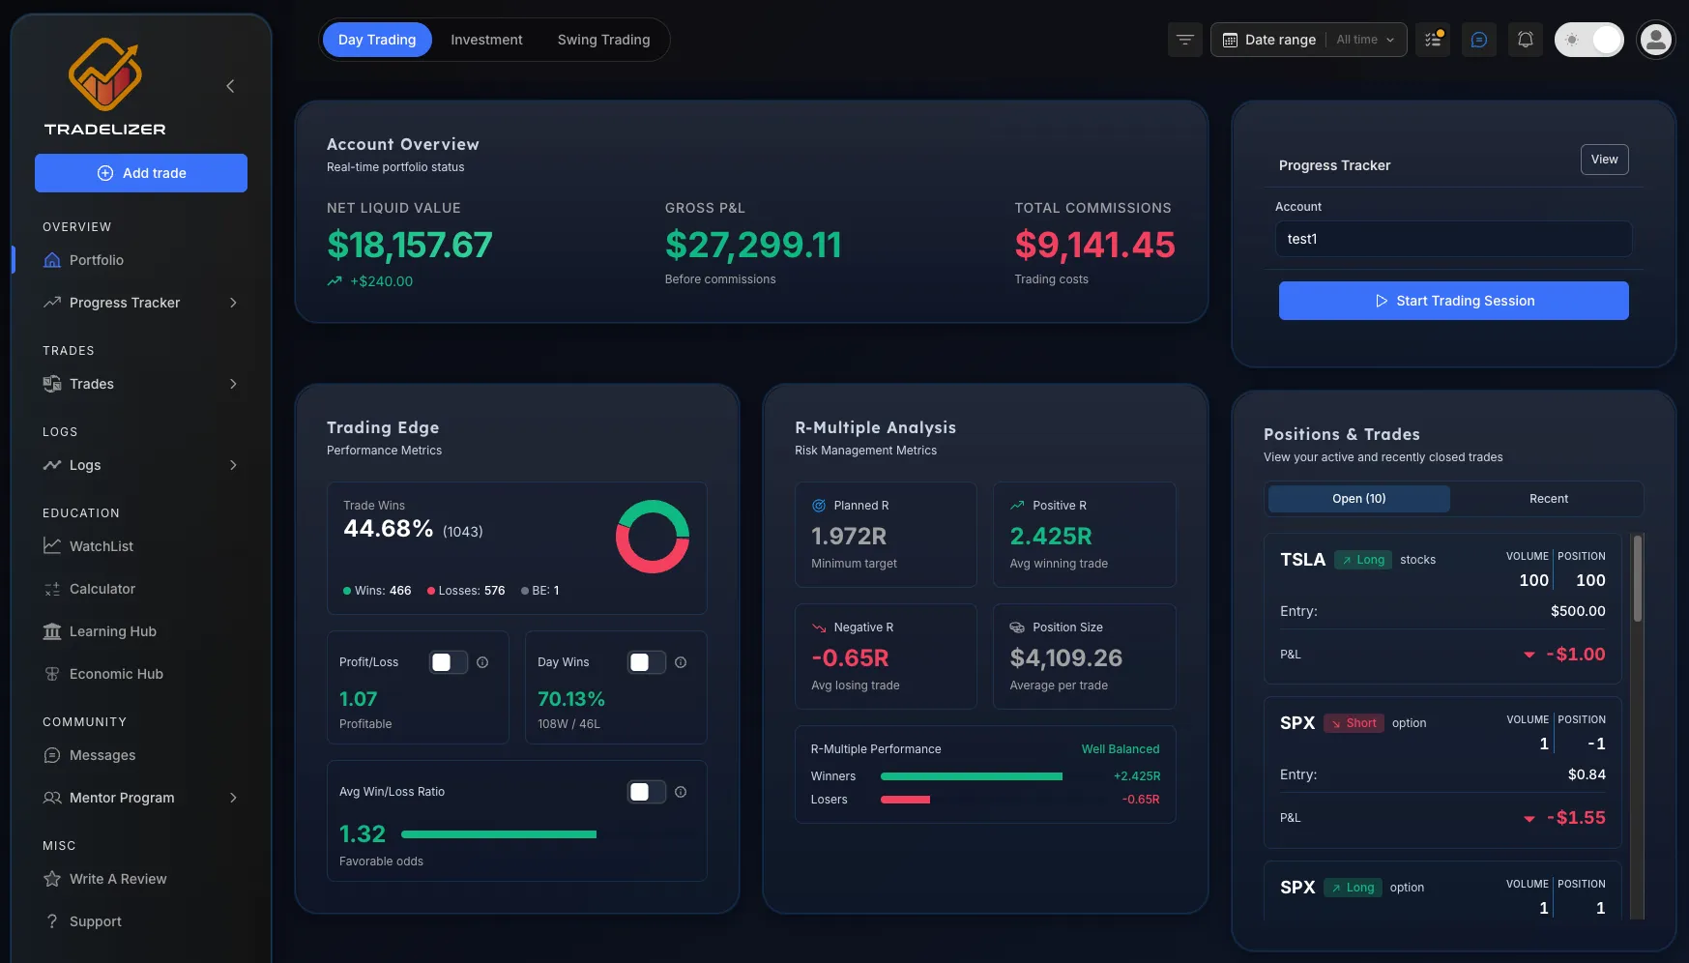Click the Long badge on TSLA
1689x963 pixels.
[1363, 560]
